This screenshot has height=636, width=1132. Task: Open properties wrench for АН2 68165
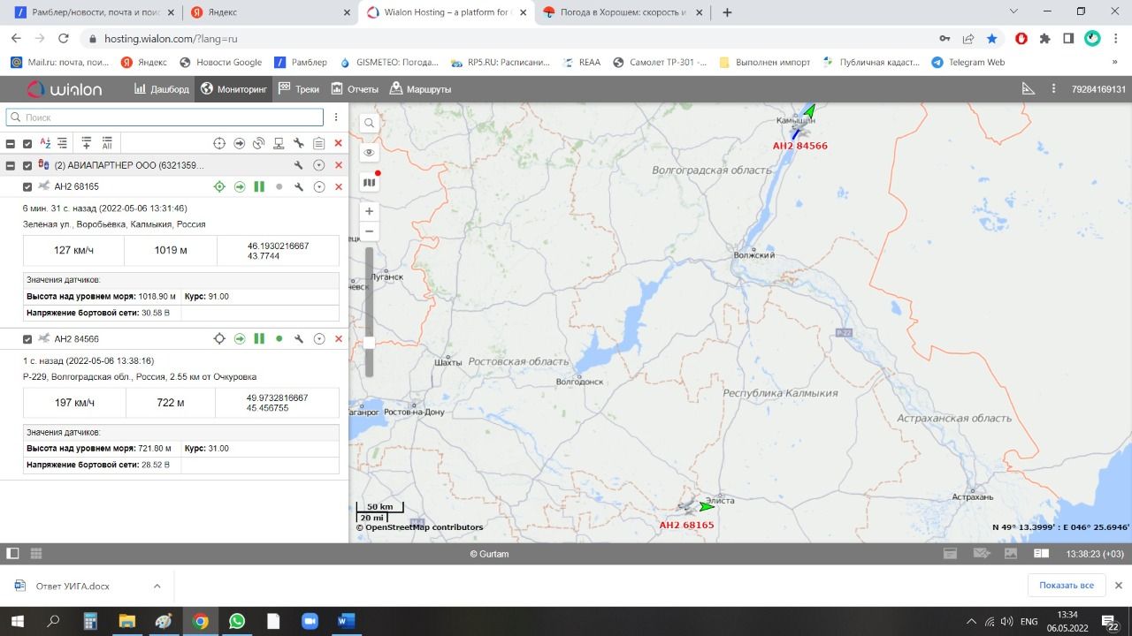(299, 187)
